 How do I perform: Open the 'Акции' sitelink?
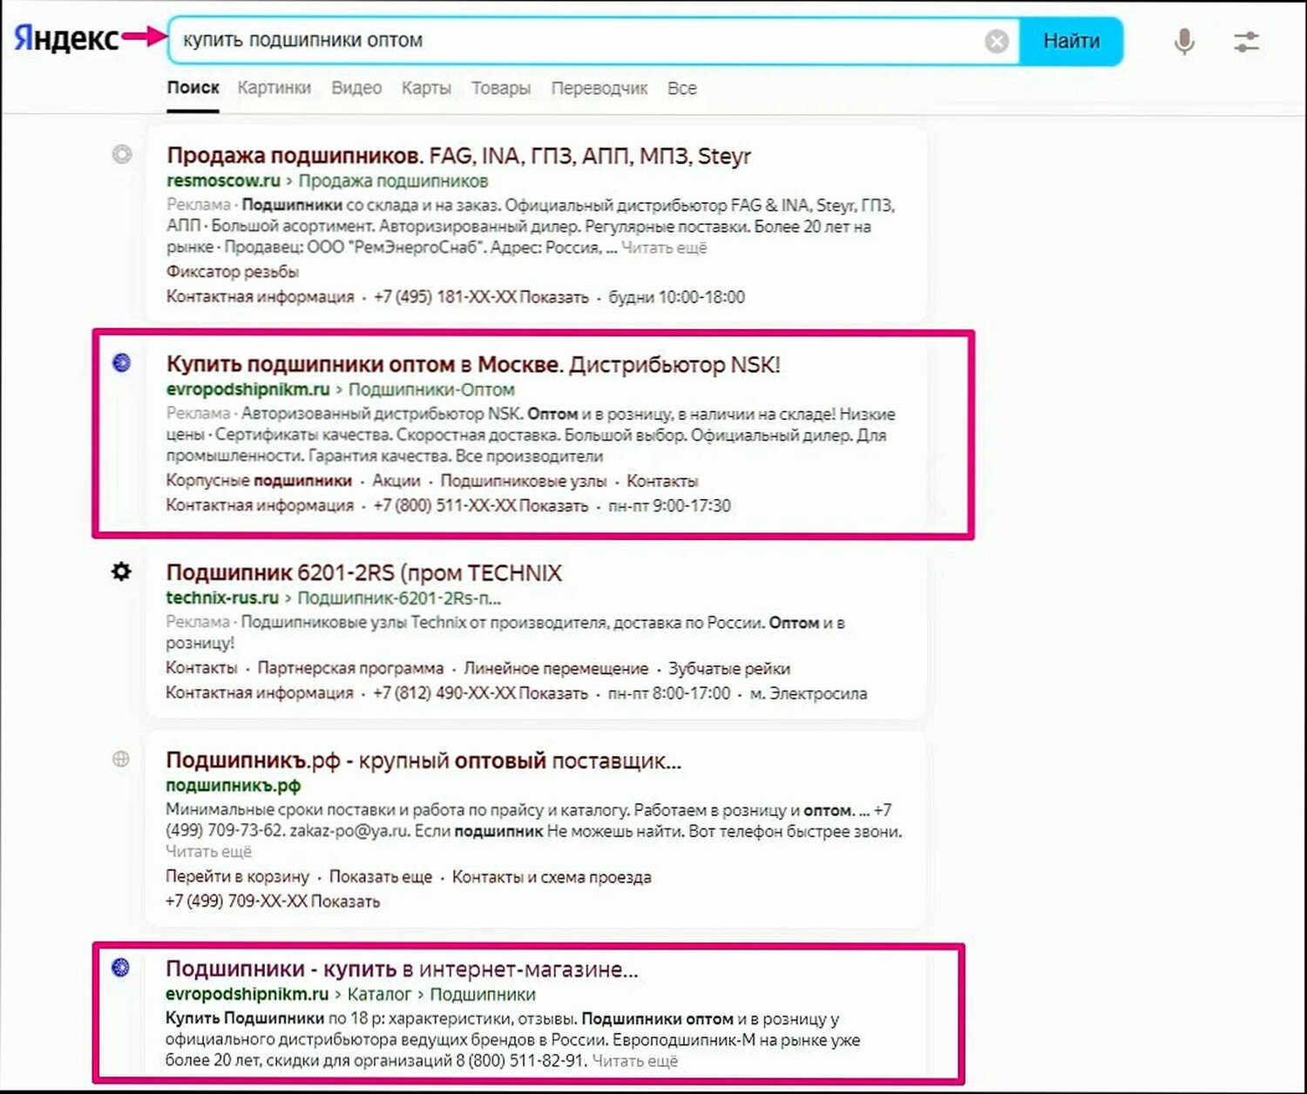click(396, 481)
